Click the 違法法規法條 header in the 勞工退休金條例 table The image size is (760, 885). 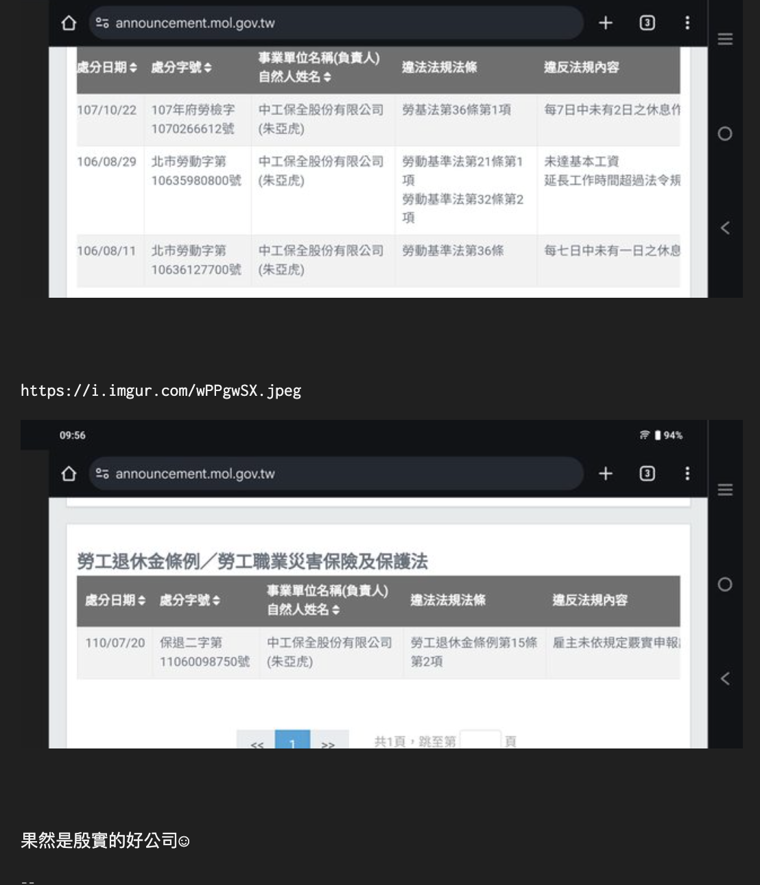click(x=448, y=601)
